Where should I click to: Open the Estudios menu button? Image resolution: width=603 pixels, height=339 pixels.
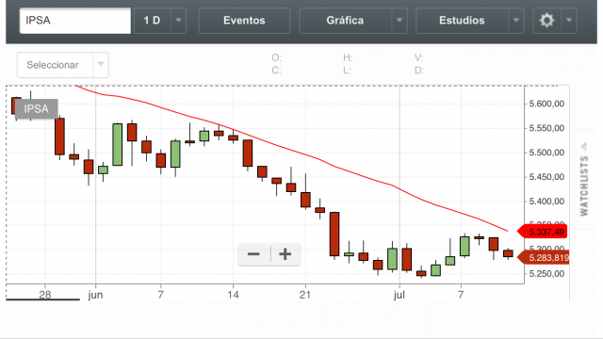(462, 21)
